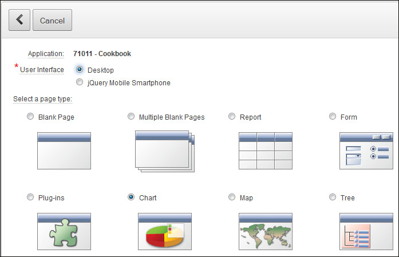399x257 pixels.
Task: Pick the Form page type radio
Action: [333, 116]
